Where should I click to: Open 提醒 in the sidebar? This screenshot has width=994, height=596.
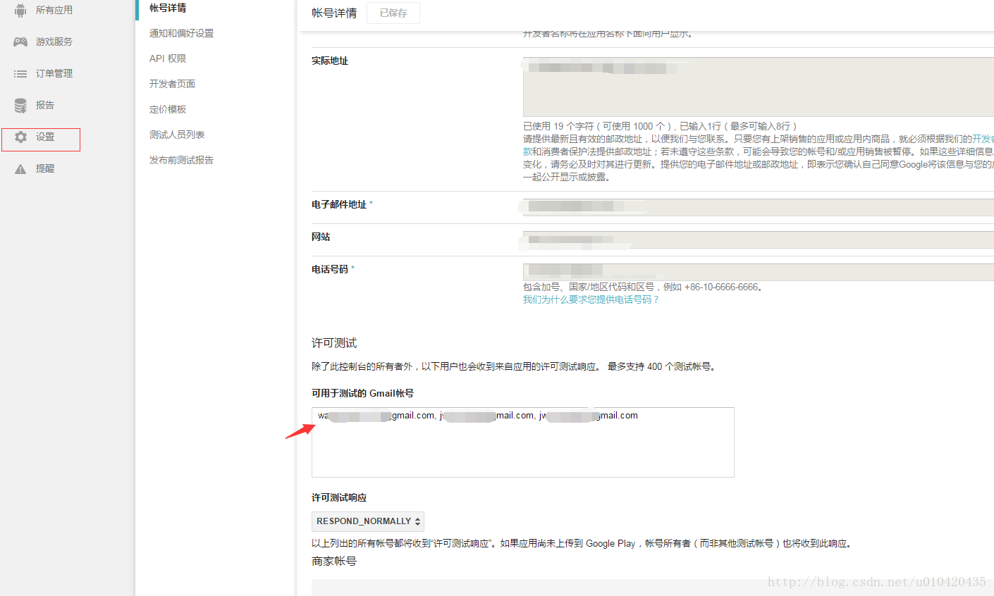point(45,168)
